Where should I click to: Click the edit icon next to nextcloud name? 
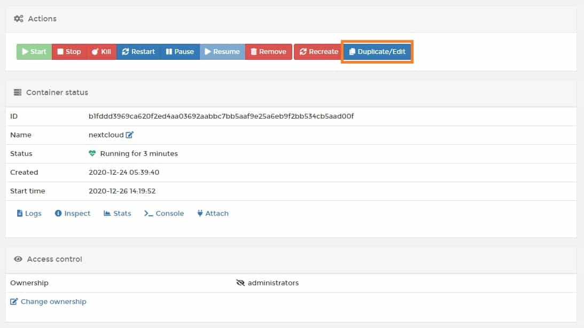pyautogui.click(x=130, y=135)
